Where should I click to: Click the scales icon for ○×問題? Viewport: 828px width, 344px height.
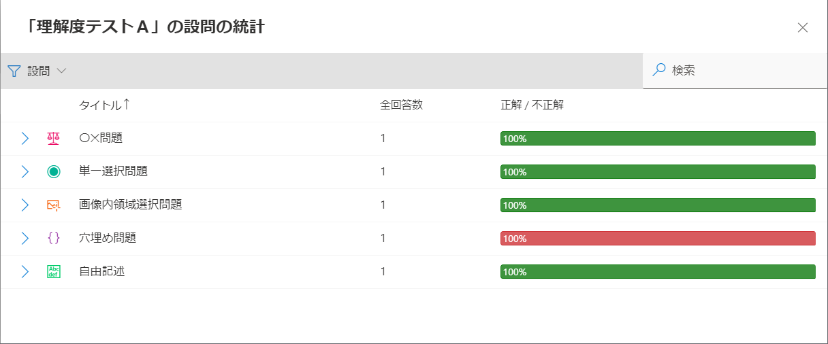tap(54, 139)
